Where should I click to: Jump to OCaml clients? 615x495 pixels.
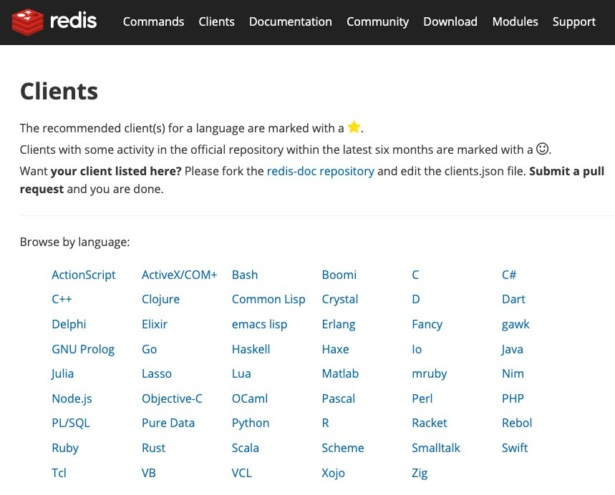point(249,398)
